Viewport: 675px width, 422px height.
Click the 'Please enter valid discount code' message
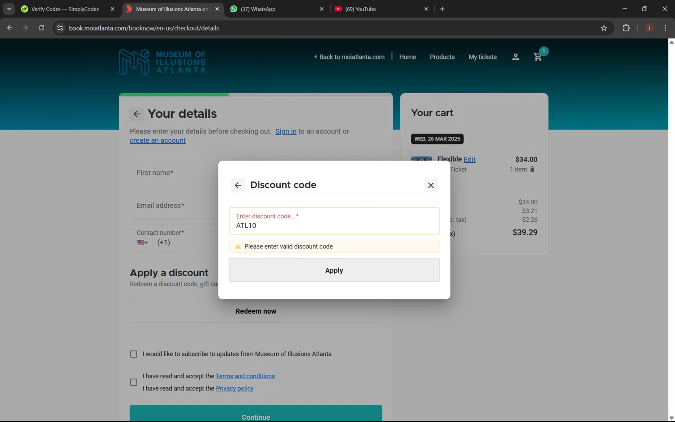334,247
